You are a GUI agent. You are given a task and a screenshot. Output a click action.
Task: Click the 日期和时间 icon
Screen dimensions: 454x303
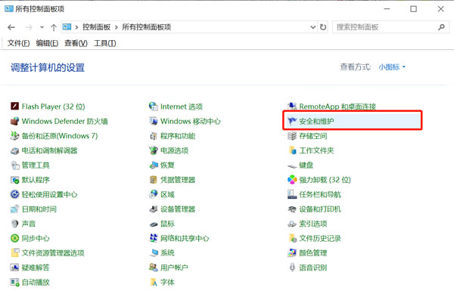[15, 209]
